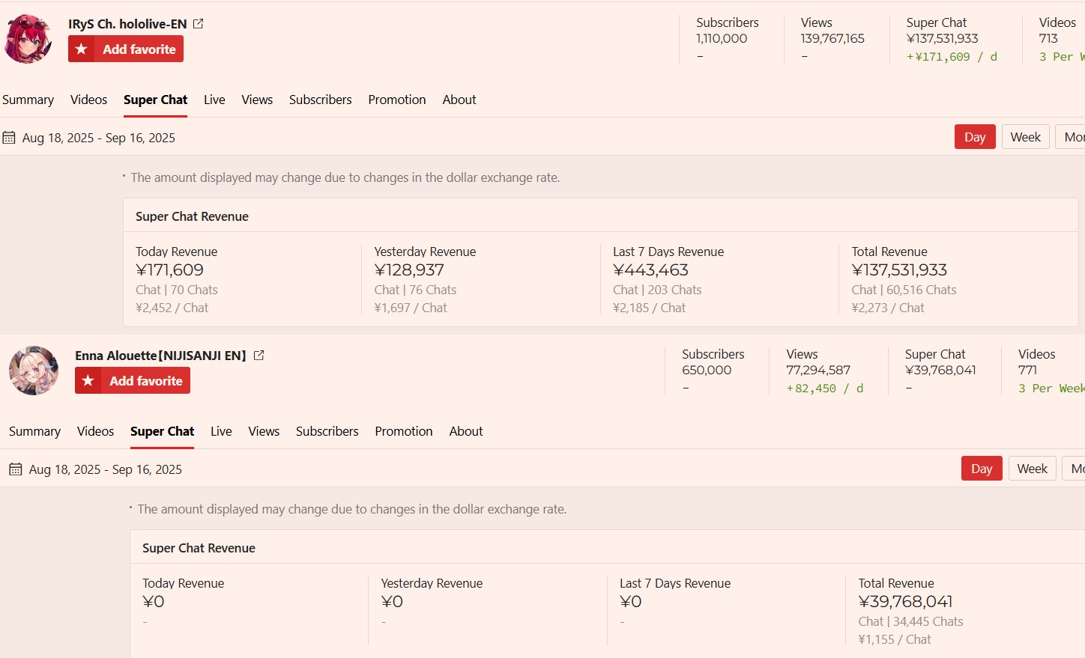The image size is (1085, 658).
Task: Select Day view for IRyS Super Chat
Action: 975,137
